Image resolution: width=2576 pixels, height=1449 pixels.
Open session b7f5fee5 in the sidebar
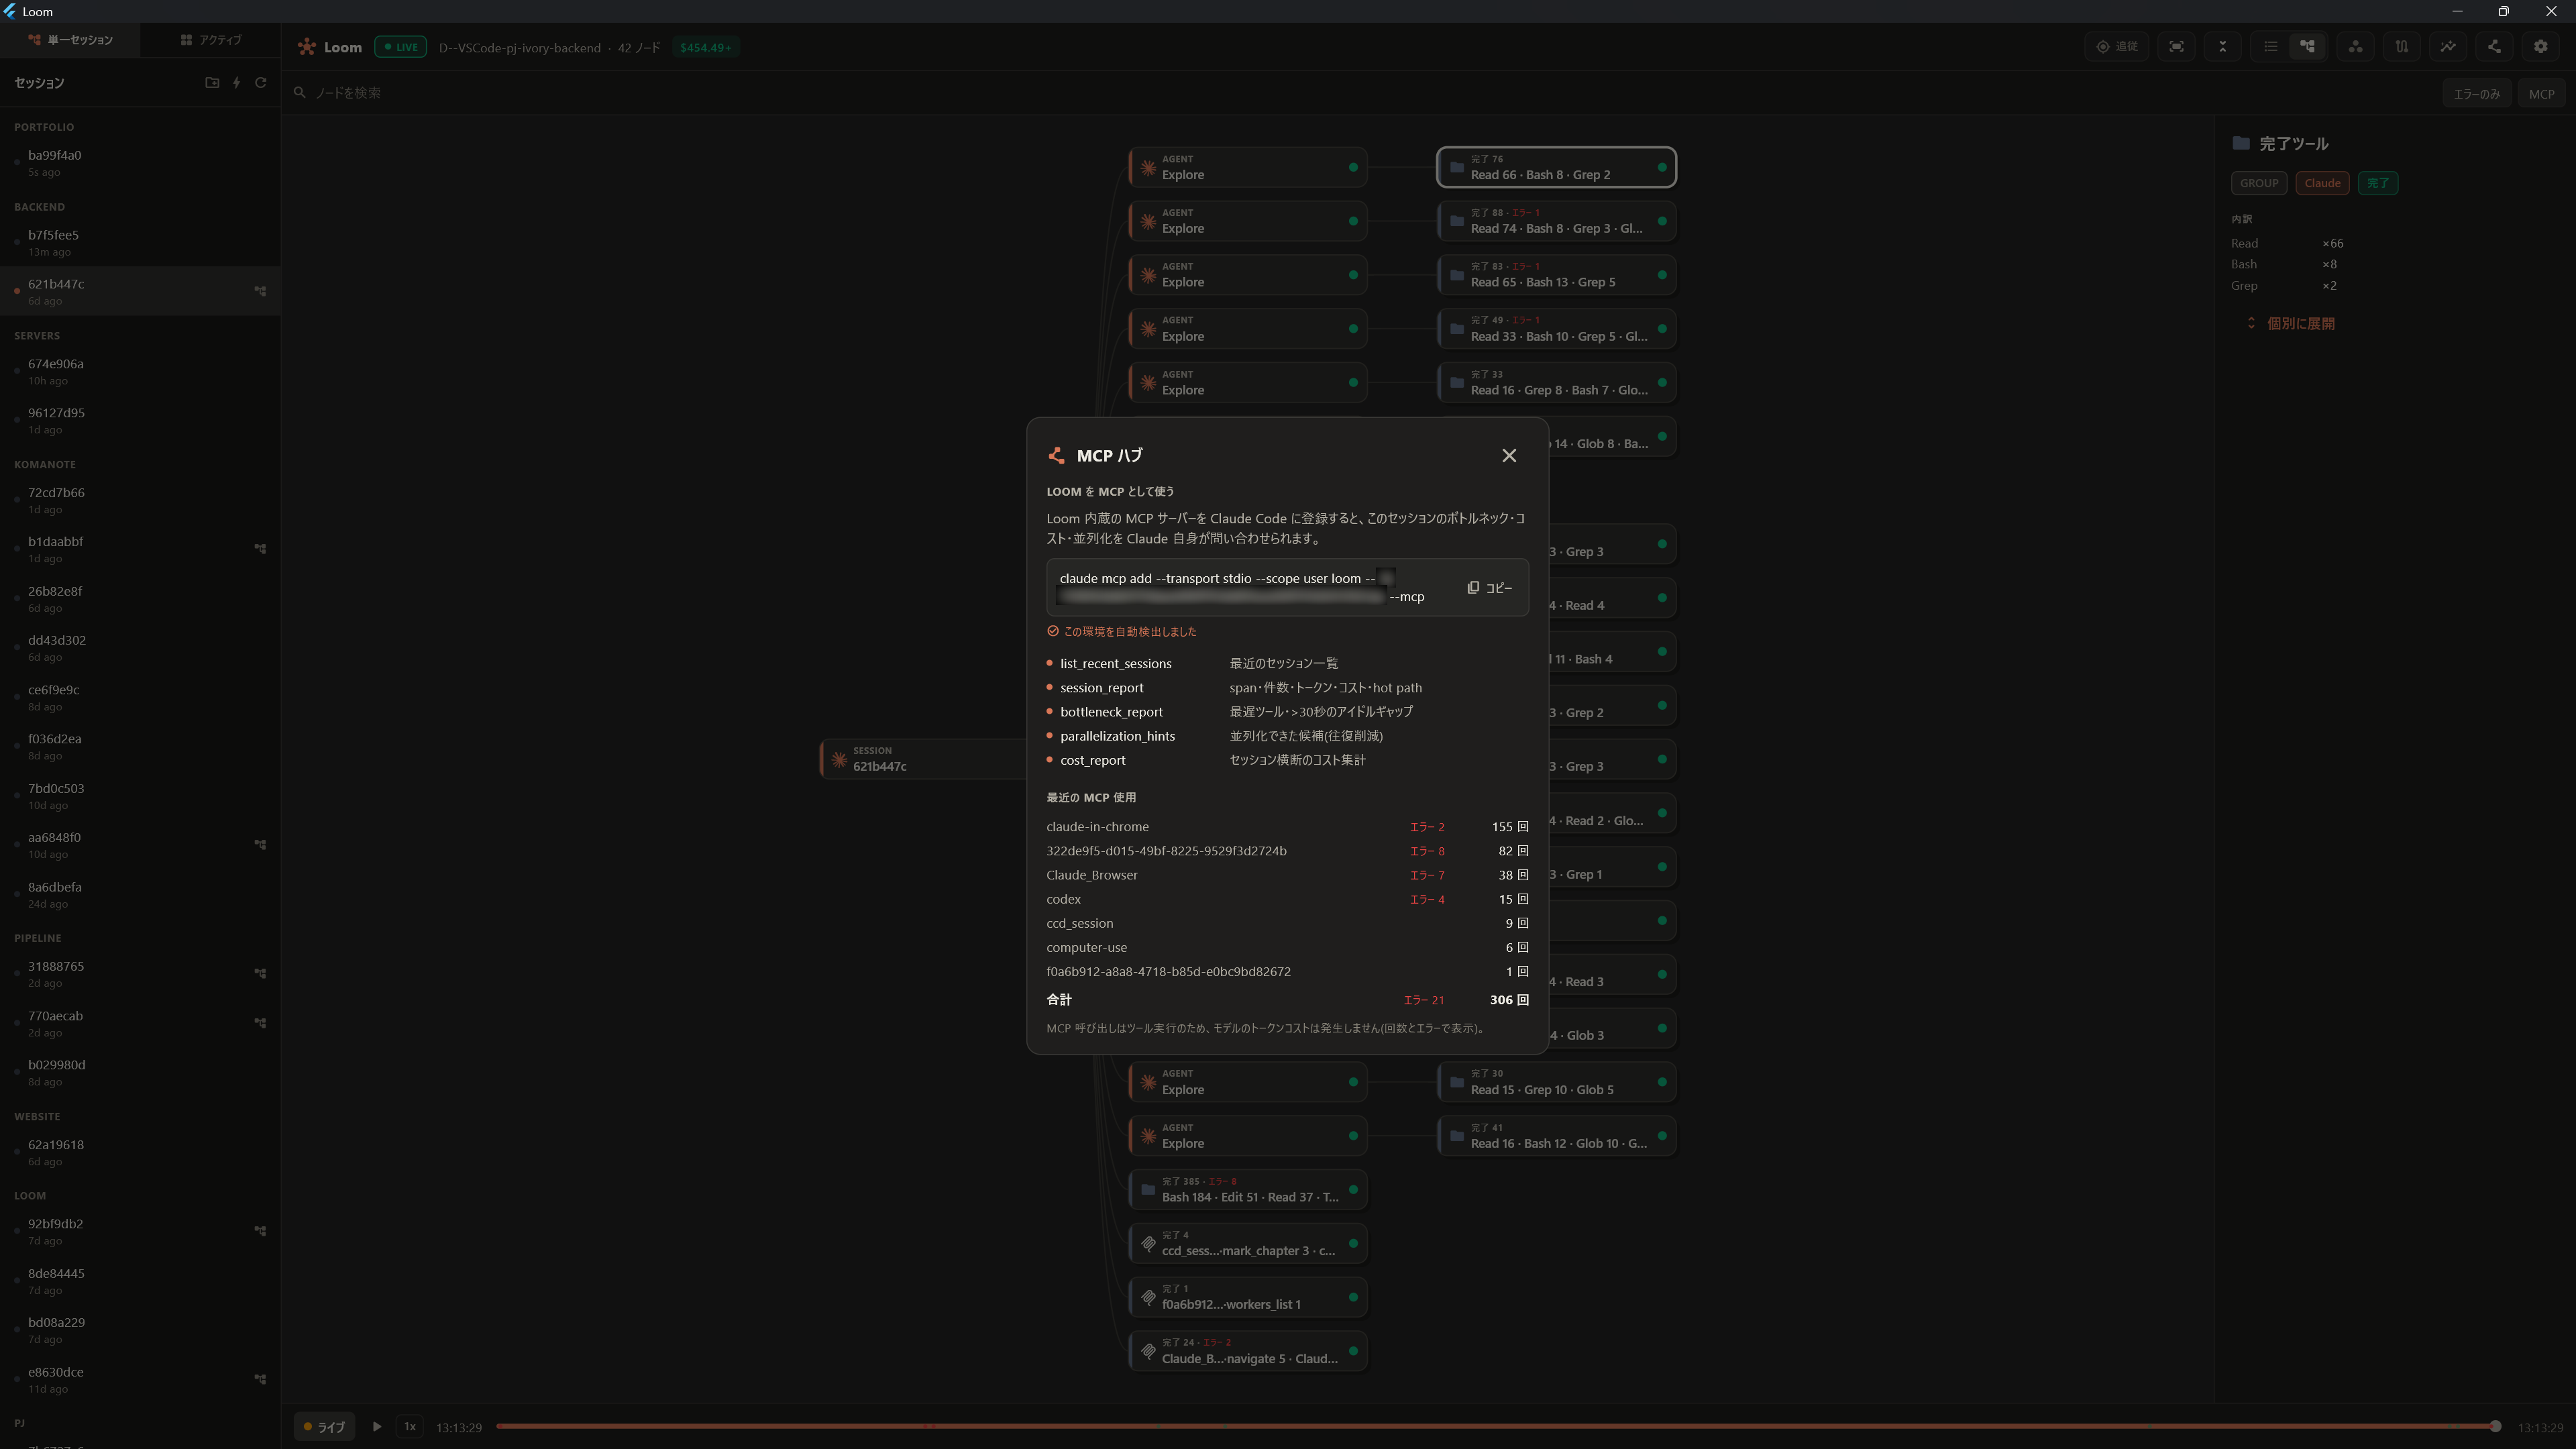click(x=140, y=243)
